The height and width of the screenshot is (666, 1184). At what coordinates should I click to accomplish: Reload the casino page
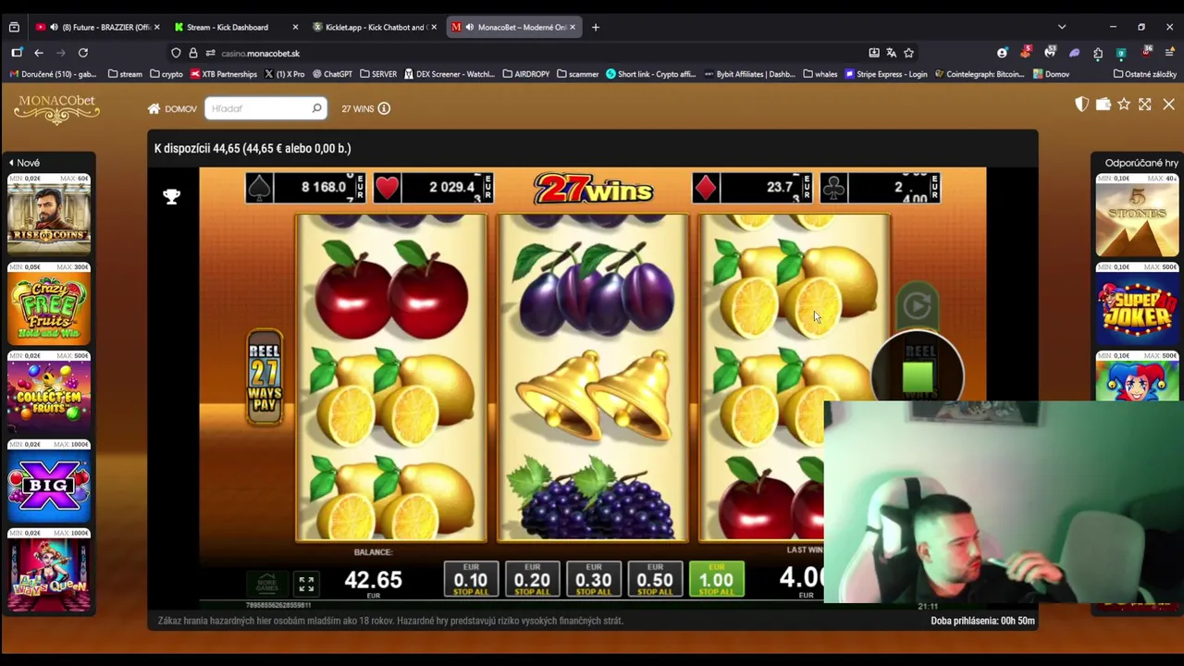pos(83,53)
